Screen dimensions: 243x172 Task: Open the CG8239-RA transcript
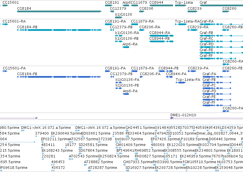[193, 30]
